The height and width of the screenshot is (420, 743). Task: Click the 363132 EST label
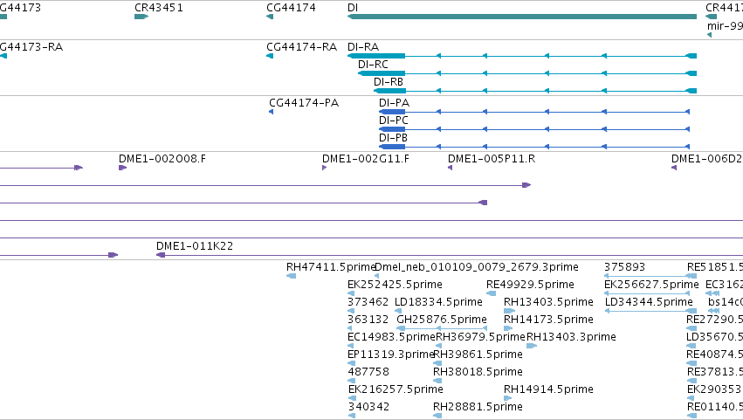(368, 320)
